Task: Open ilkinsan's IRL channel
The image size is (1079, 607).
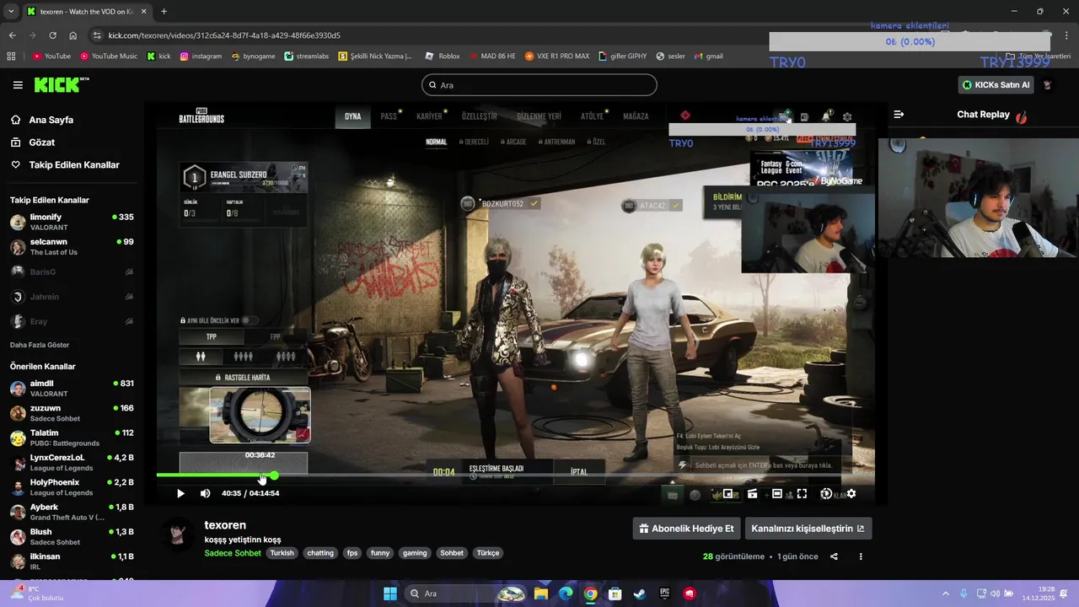Action: 72,561
